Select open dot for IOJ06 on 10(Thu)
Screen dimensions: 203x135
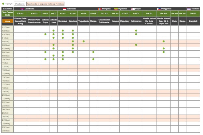pyautogui.click(x=93, y=59)
